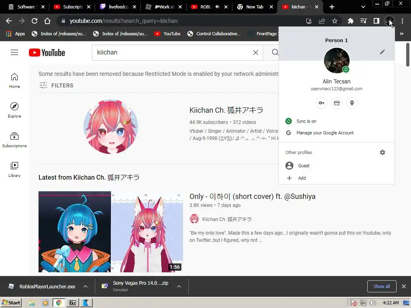411x308 pixels.
Task: Click Show all downloads
Action: click(x=382, y=286)
